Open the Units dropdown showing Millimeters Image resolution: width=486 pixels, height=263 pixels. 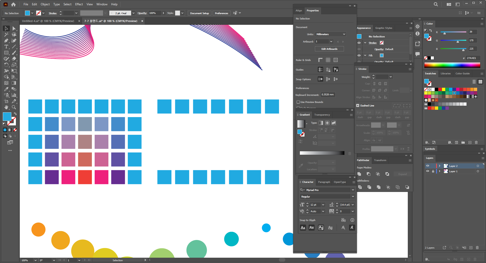(331, 34)
